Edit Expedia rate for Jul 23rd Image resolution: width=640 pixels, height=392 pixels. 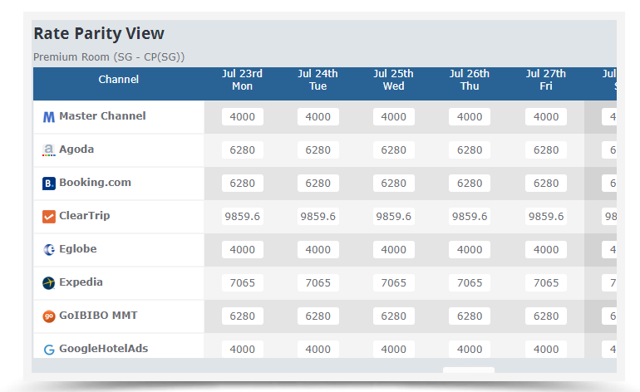[x=243, y=282]
